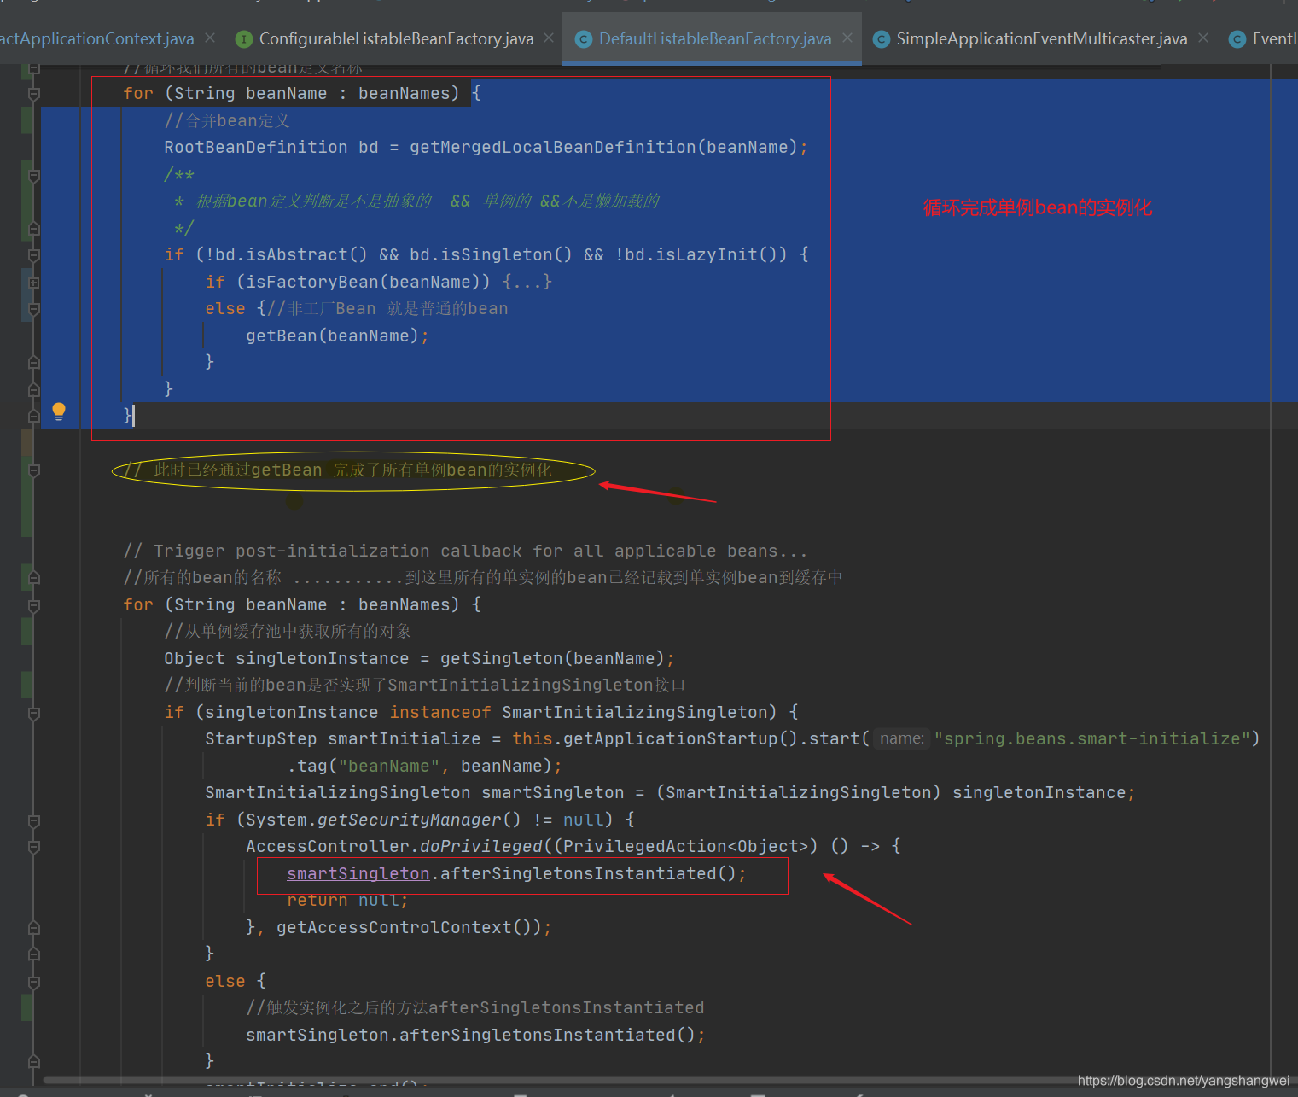Click PrivilegedAction<Object> cast type
The image size is (1298, 1097).
coord(685,846)
